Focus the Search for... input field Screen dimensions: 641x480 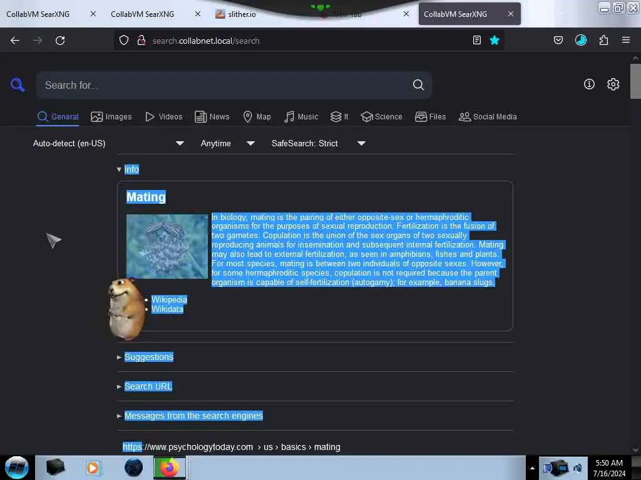[225, 85]
